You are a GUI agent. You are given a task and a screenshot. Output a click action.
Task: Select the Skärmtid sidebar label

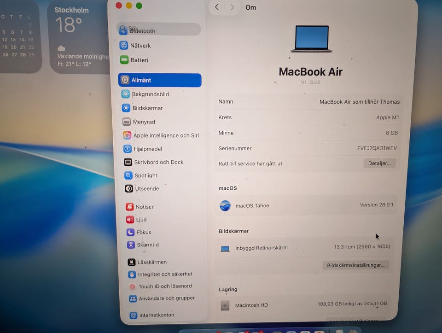click(x=148, y=245)
